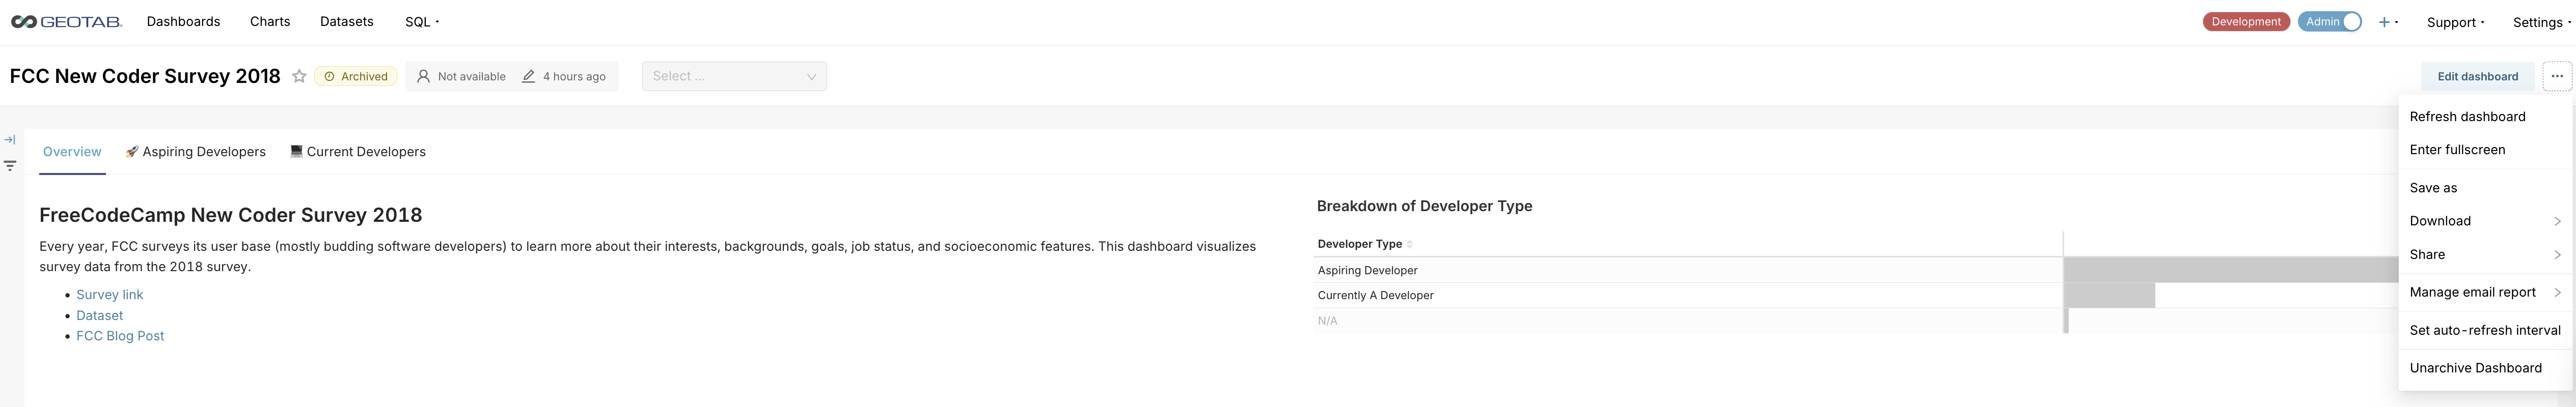Select Enter fullscreen
The height and width of the screenshot is (407, 2576).
coord(2485,150)
